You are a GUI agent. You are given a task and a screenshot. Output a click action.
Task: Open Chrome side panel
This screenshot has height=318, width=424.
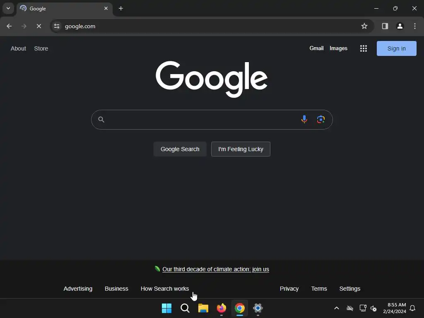coord(385,26)
